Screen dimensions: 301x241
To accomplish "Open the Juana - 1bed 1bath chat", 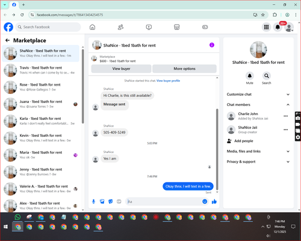I will point(41,104).
